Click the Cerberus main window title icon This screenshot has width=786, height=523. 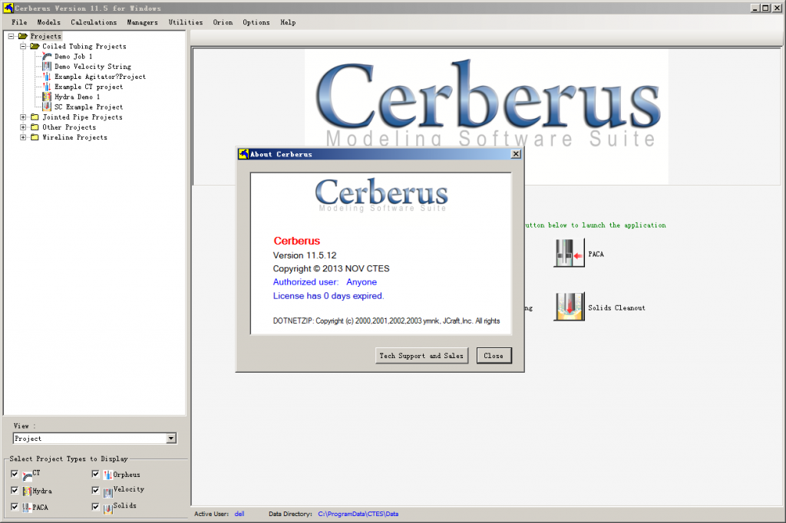8,8
